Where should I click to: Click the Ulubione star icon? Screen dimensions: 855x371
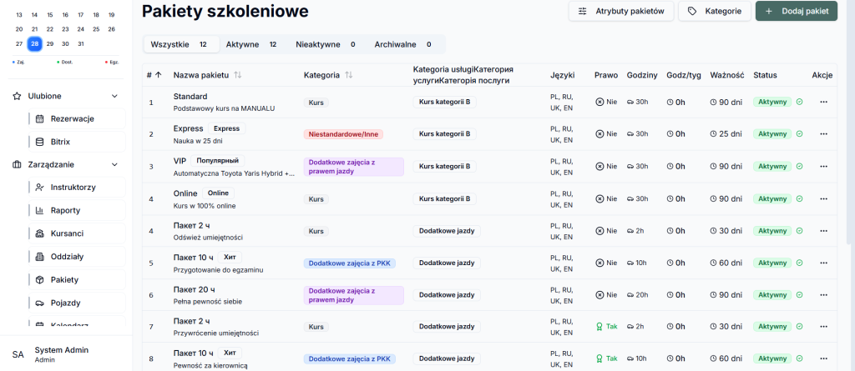(x=17, y=96)
